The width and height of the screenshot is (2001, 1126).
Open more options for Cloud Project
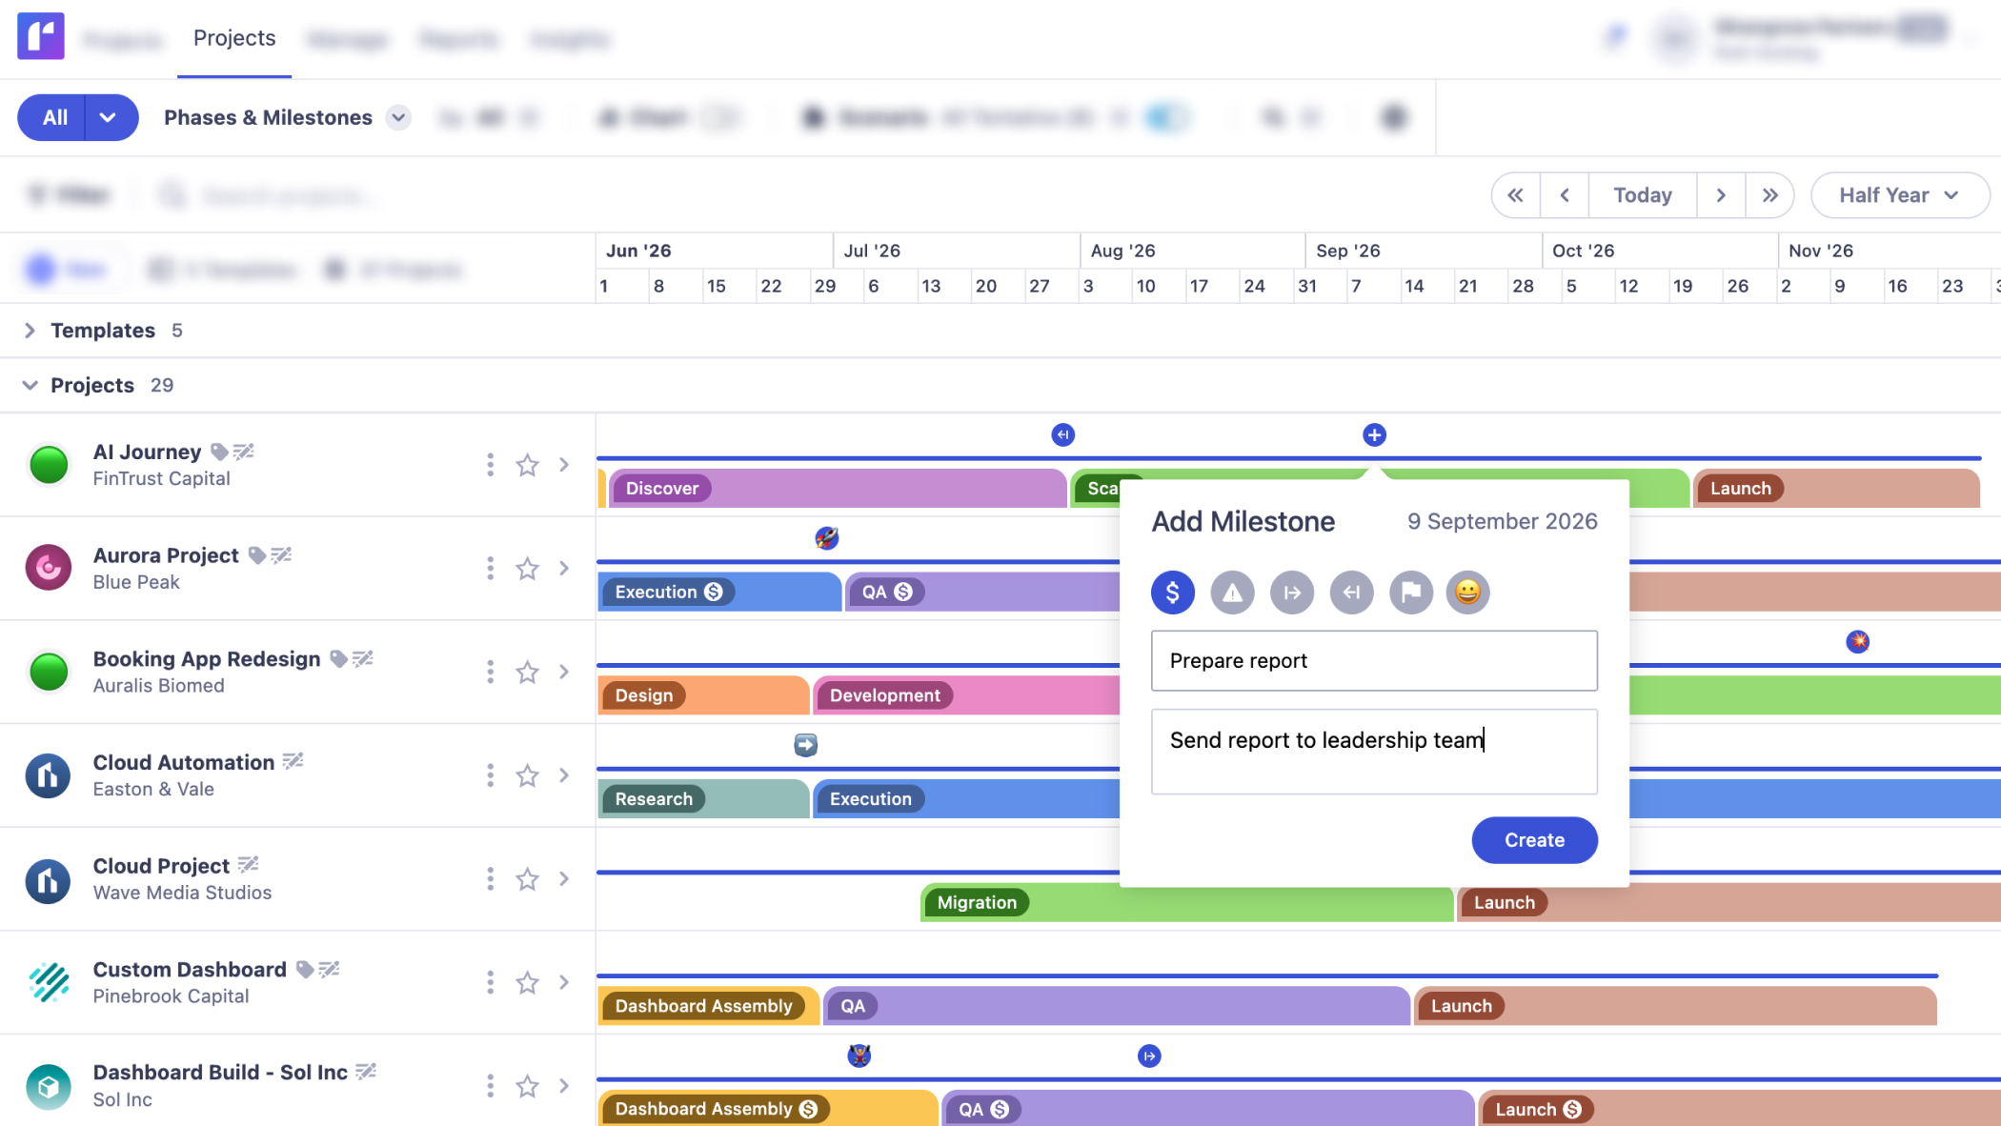pyautogui.click(x=490, y=879)
